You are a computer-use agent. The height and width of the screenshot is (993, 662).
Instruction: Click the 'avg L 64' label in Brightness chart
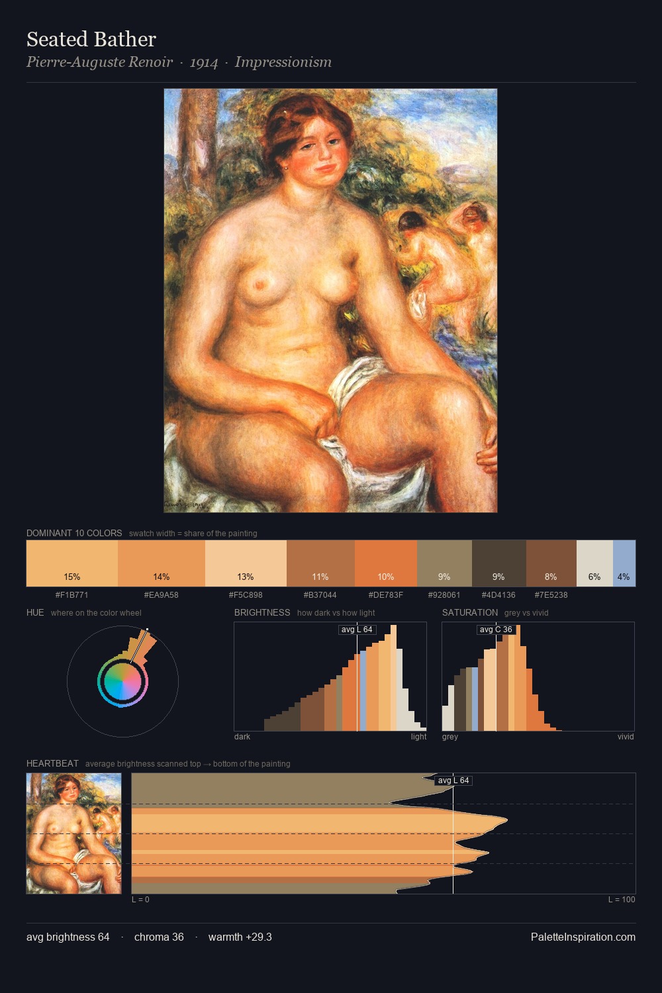click(x=357, y=630)
